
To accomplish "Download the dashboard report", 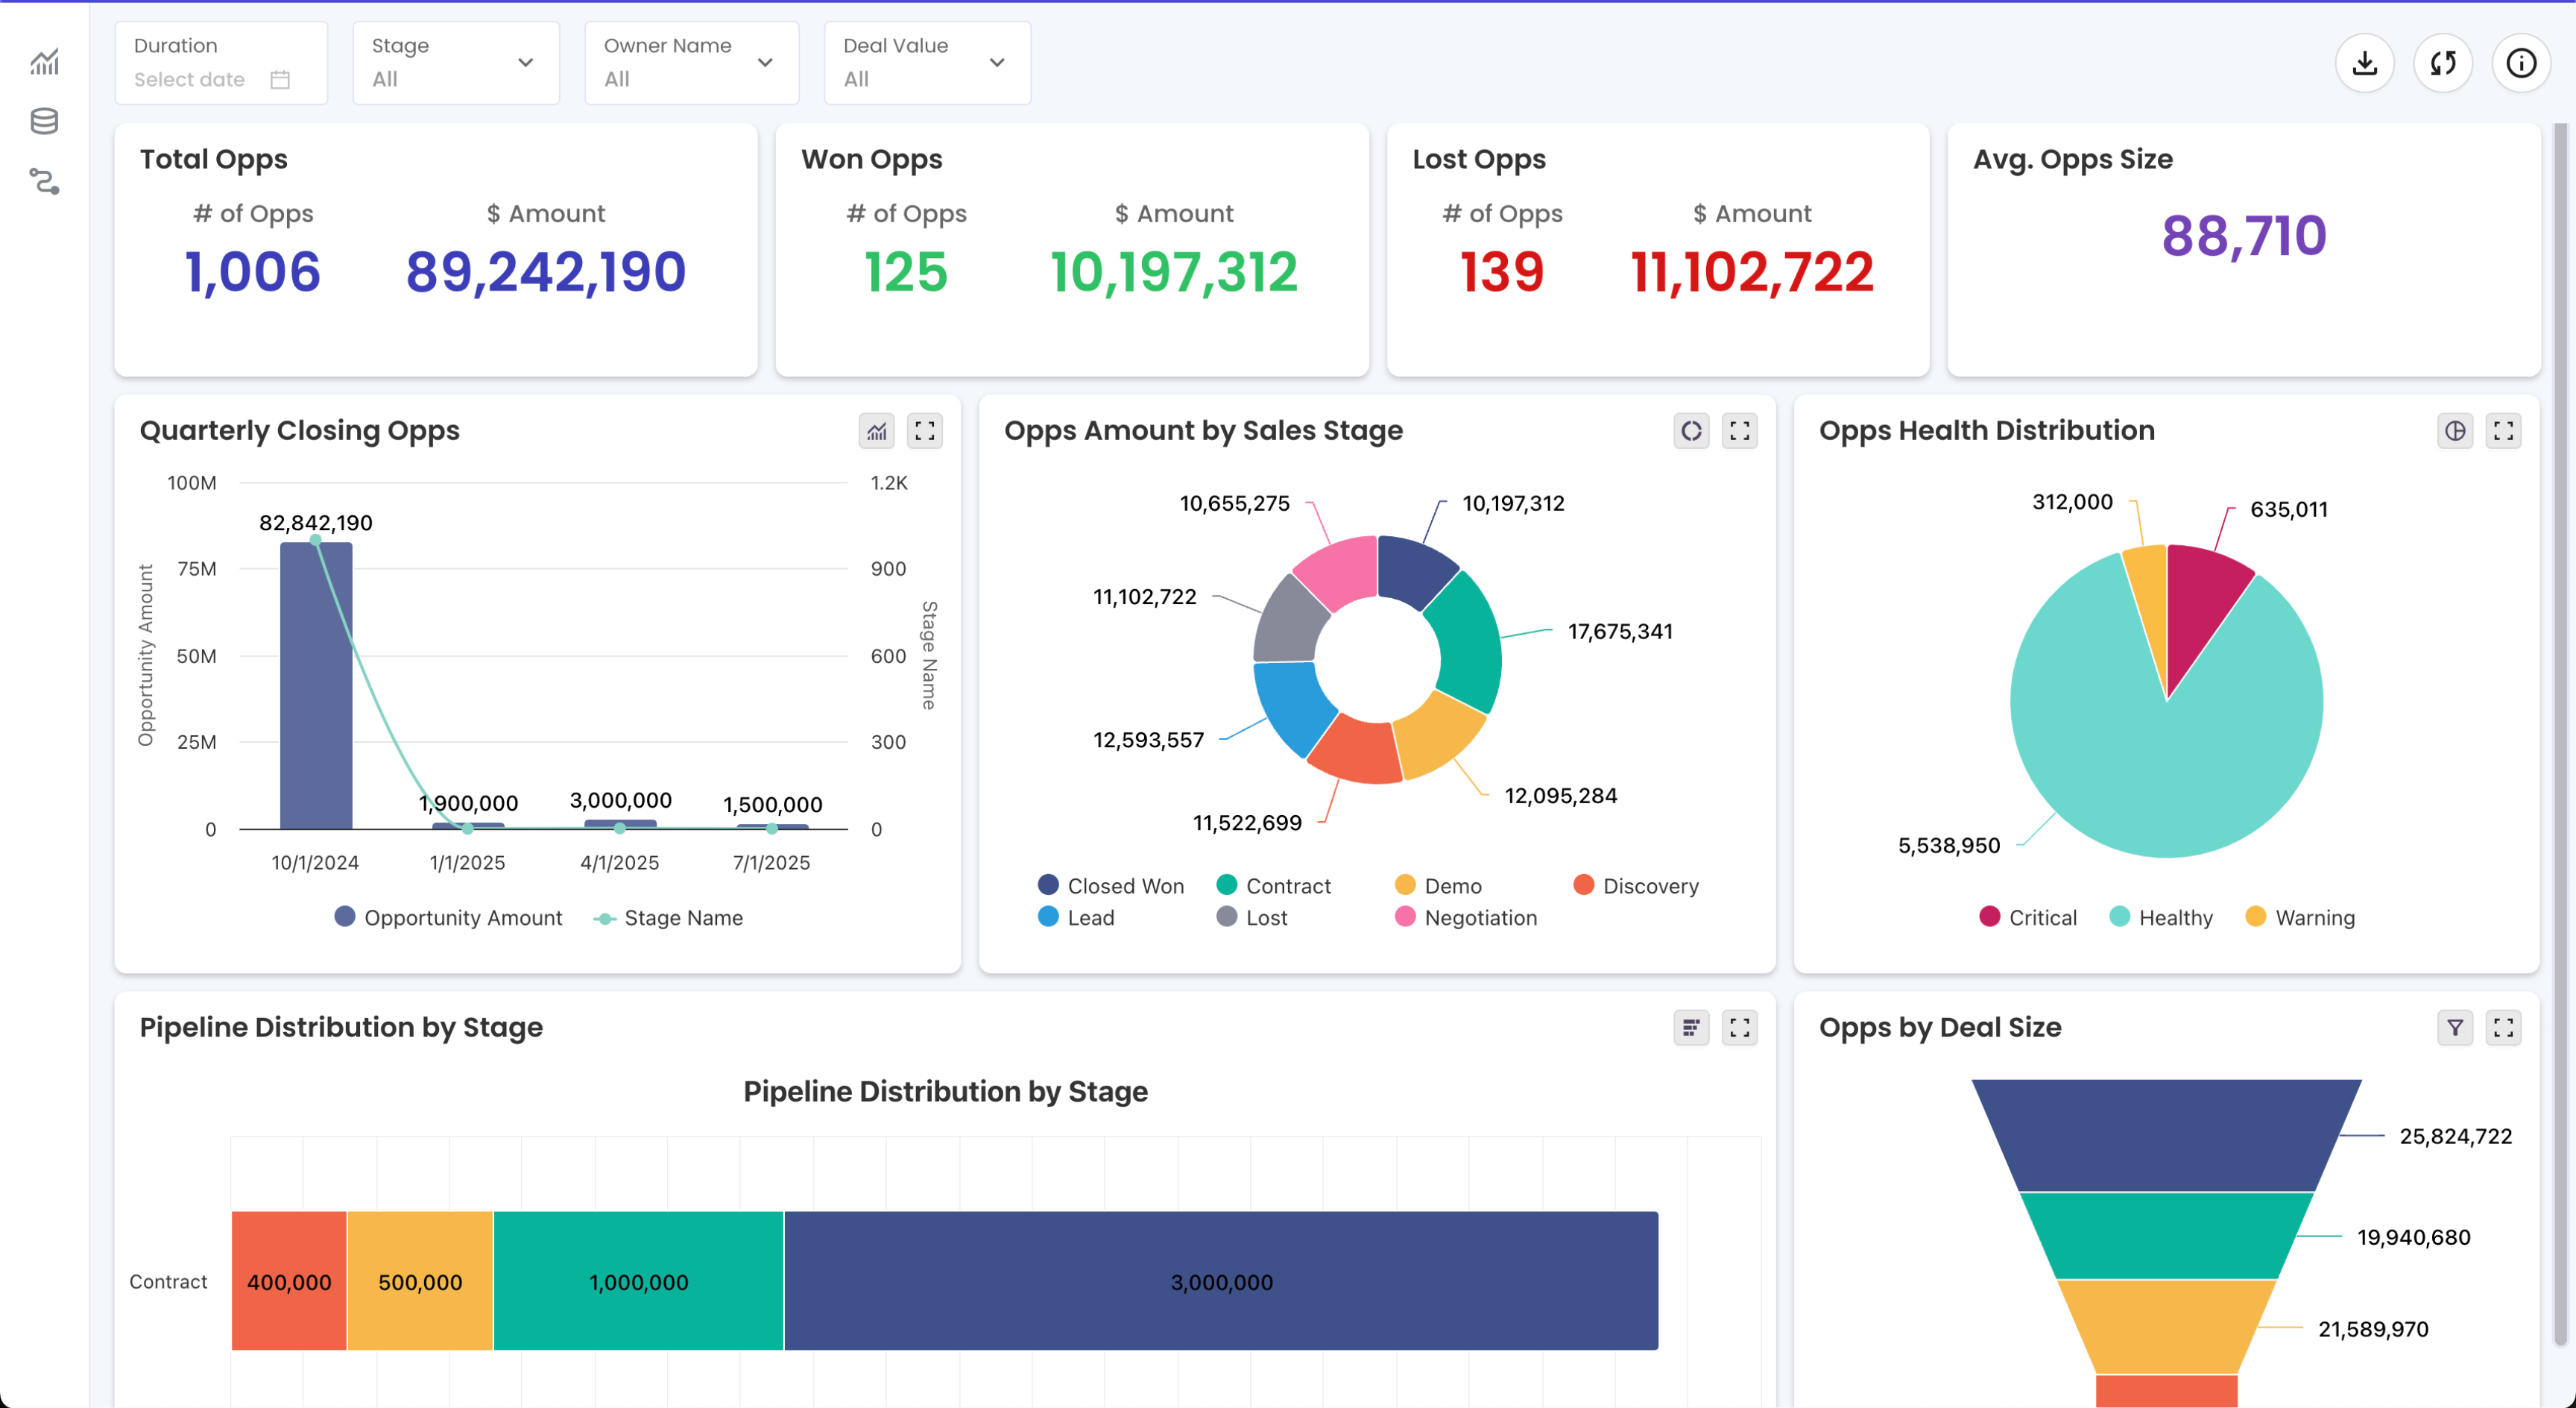I will click(x=2365, y=62).
